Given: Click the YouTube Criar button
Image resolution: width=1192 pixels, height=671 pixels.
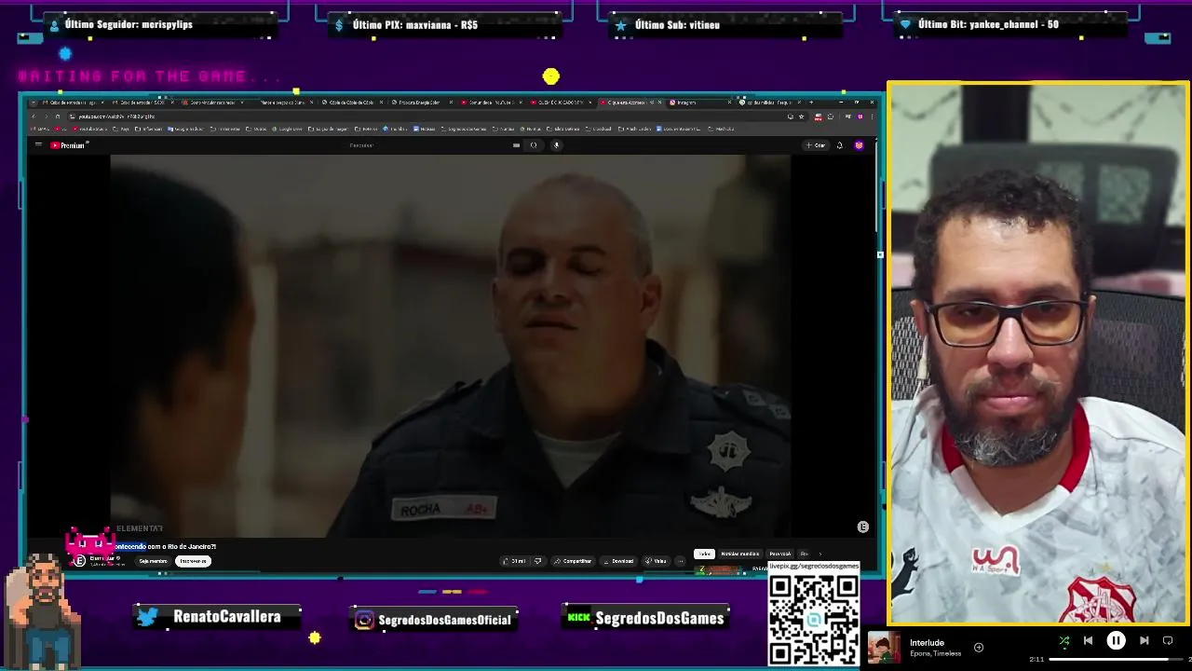Looking at the screenshot, I should (x=816, y=145).
